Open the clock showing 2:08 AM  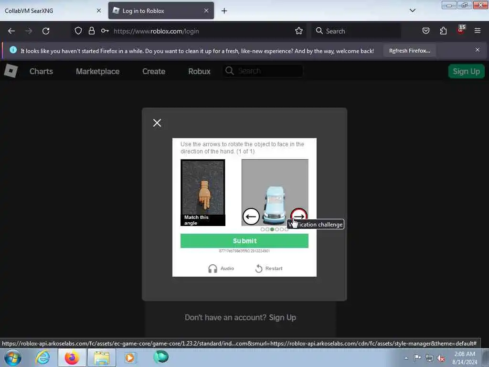(465, 357)
